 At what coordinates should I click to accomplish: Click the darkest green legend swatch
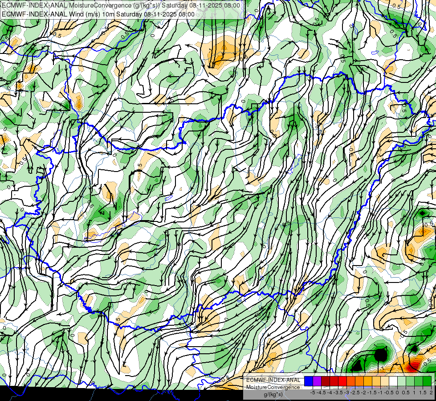pos(427,381)
